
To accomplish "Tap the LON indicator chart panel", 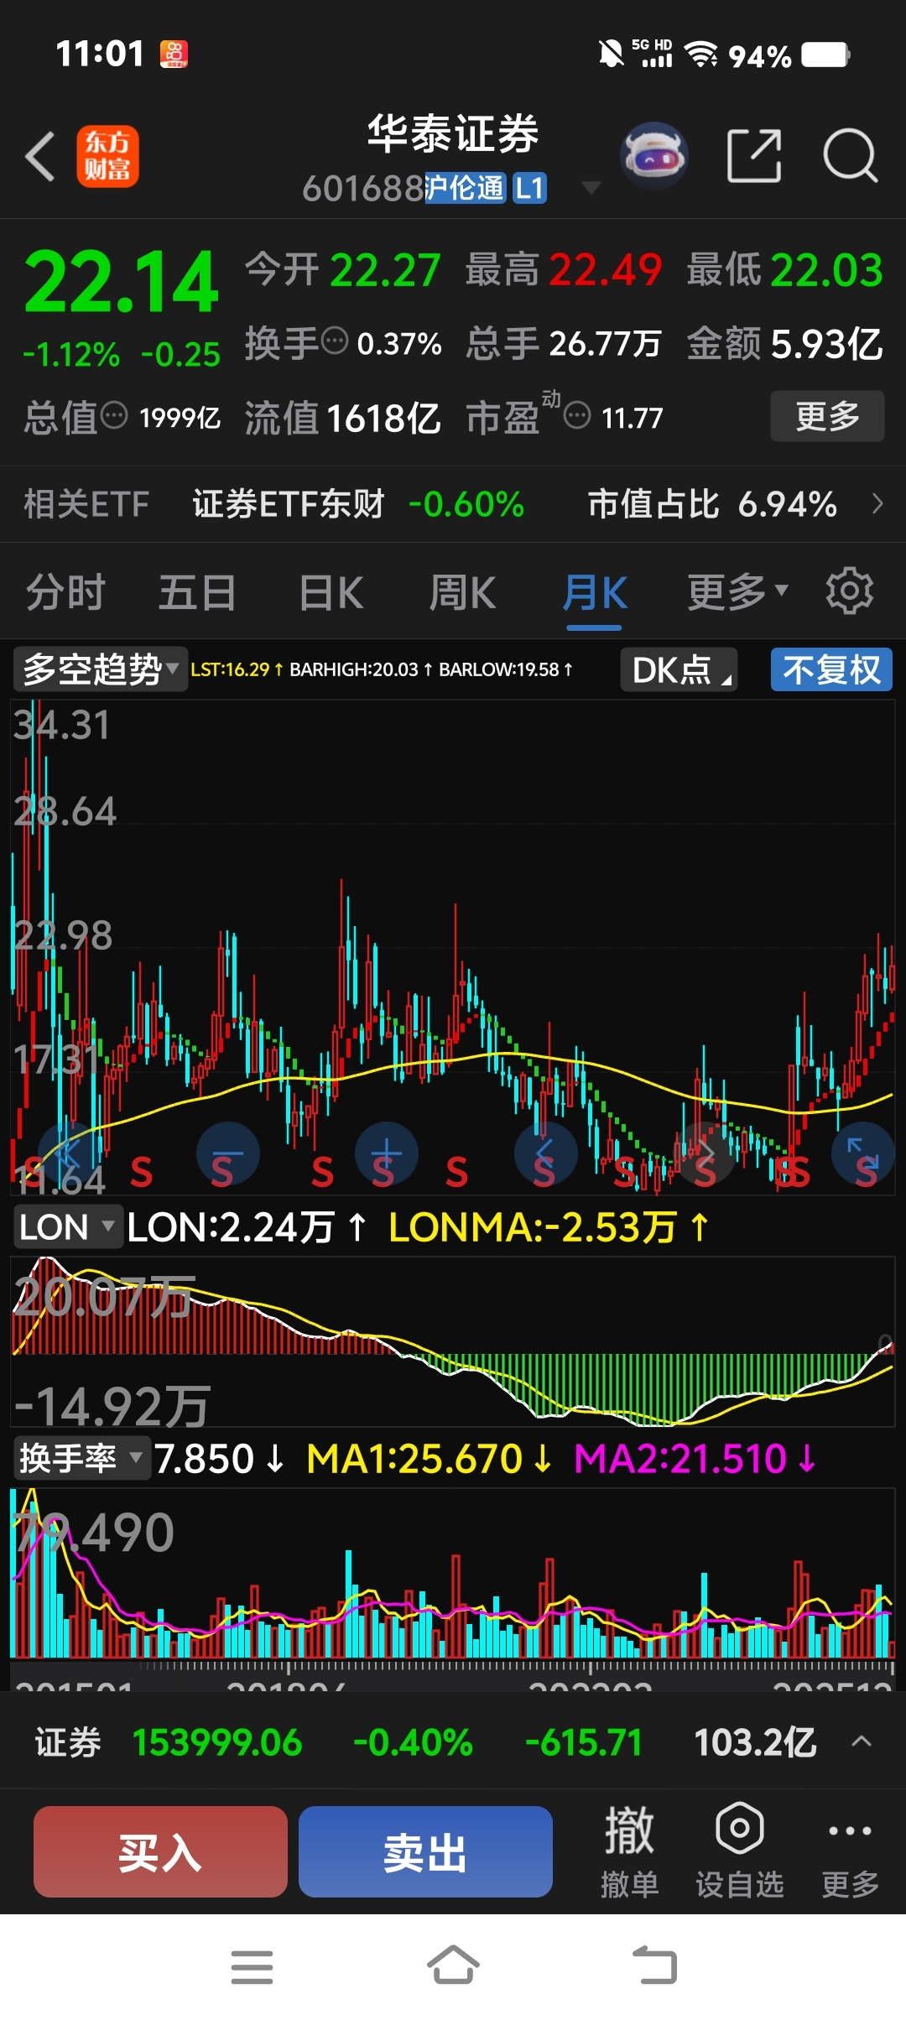I will (453, 1341).
